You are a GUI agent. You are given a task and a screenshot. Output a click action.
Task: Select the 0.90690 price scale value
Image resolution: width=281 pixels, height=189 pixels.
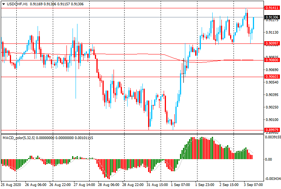coord(272,70)
